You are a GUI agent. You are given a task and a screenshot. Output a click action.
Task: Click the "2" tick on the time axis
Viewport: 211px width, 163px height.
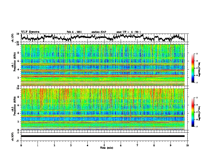(54, 145)
